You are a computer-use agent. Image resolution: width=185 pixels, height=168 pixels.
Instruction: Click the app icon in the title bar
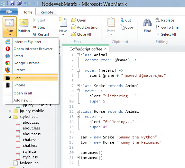click(4, 4)
